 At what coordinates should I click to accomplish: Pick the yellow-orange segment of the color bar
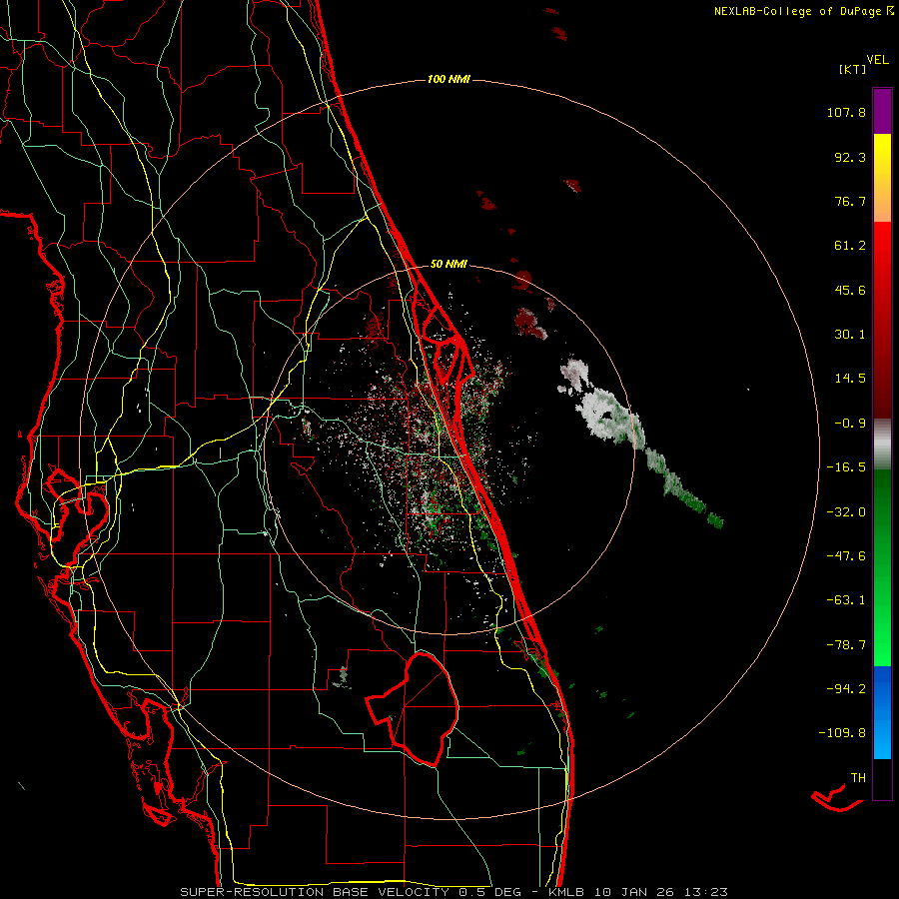(882, 178)
